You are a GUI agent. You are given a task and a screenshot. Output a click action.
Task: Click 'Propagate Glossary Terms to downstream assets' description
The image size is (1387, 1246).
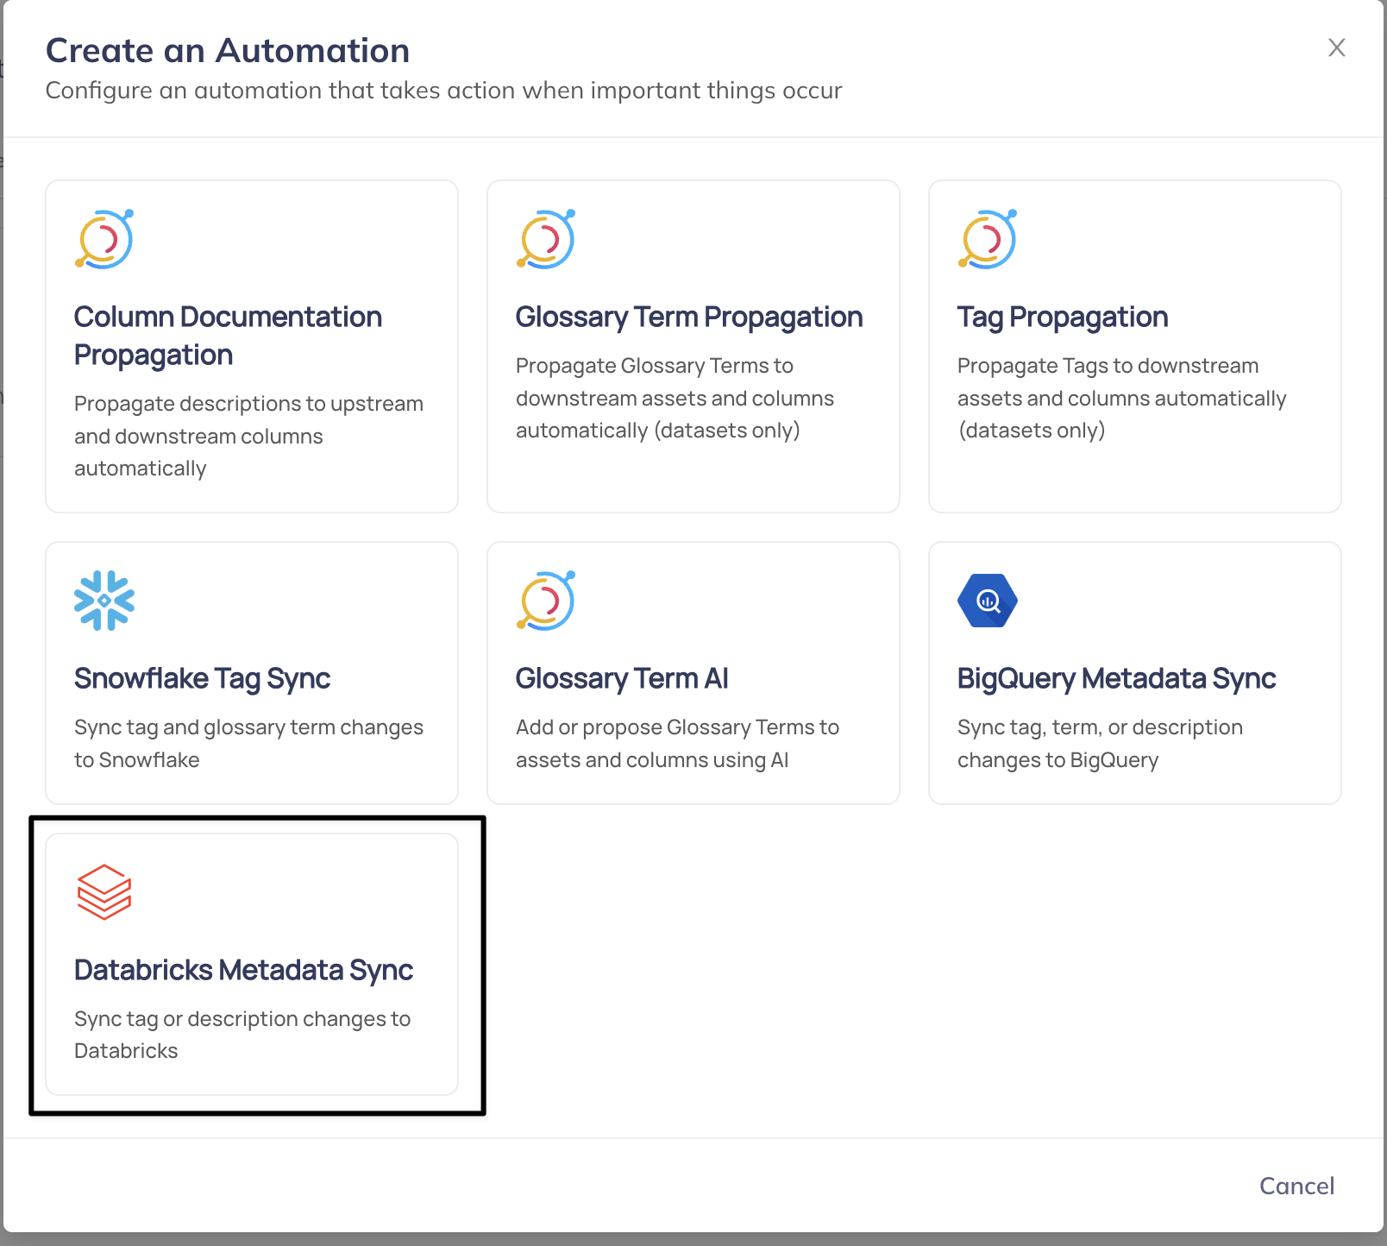675,398
